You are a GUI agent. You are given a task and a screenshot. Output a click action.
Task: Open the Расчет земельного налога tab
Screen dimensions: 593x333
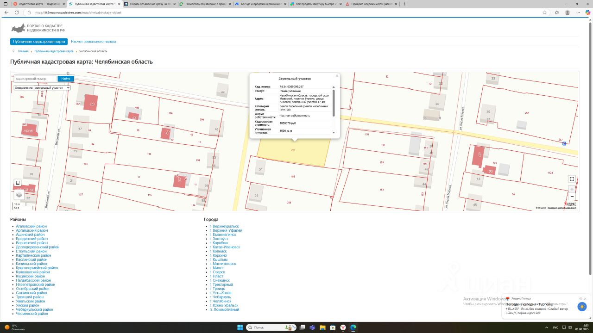pos(94,42)
